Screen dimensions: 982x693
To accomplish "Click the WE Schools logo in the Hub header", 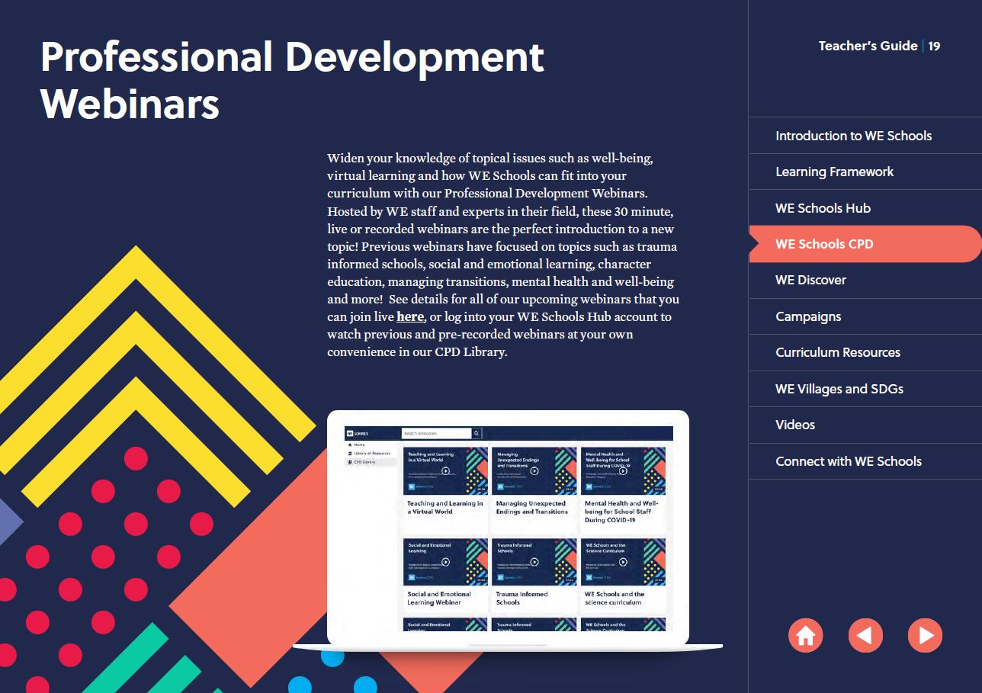I will pos(356,433).
